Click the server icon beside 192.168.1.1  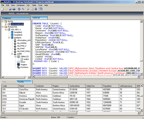(x=9, y=29)
